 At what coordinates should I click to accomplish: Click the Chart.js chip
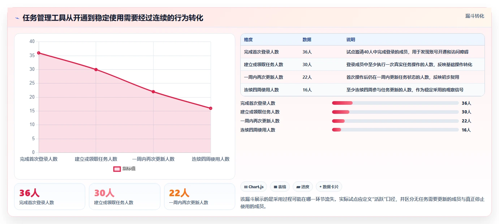coord(254,187)
